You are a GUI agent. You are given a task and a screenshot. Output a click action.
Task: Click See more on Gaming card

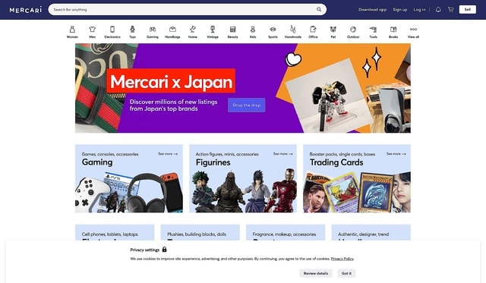point(168,154)
